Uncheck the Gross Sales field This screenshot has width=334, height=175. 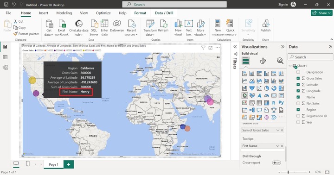pyautogui.click(x=298, y=78)
